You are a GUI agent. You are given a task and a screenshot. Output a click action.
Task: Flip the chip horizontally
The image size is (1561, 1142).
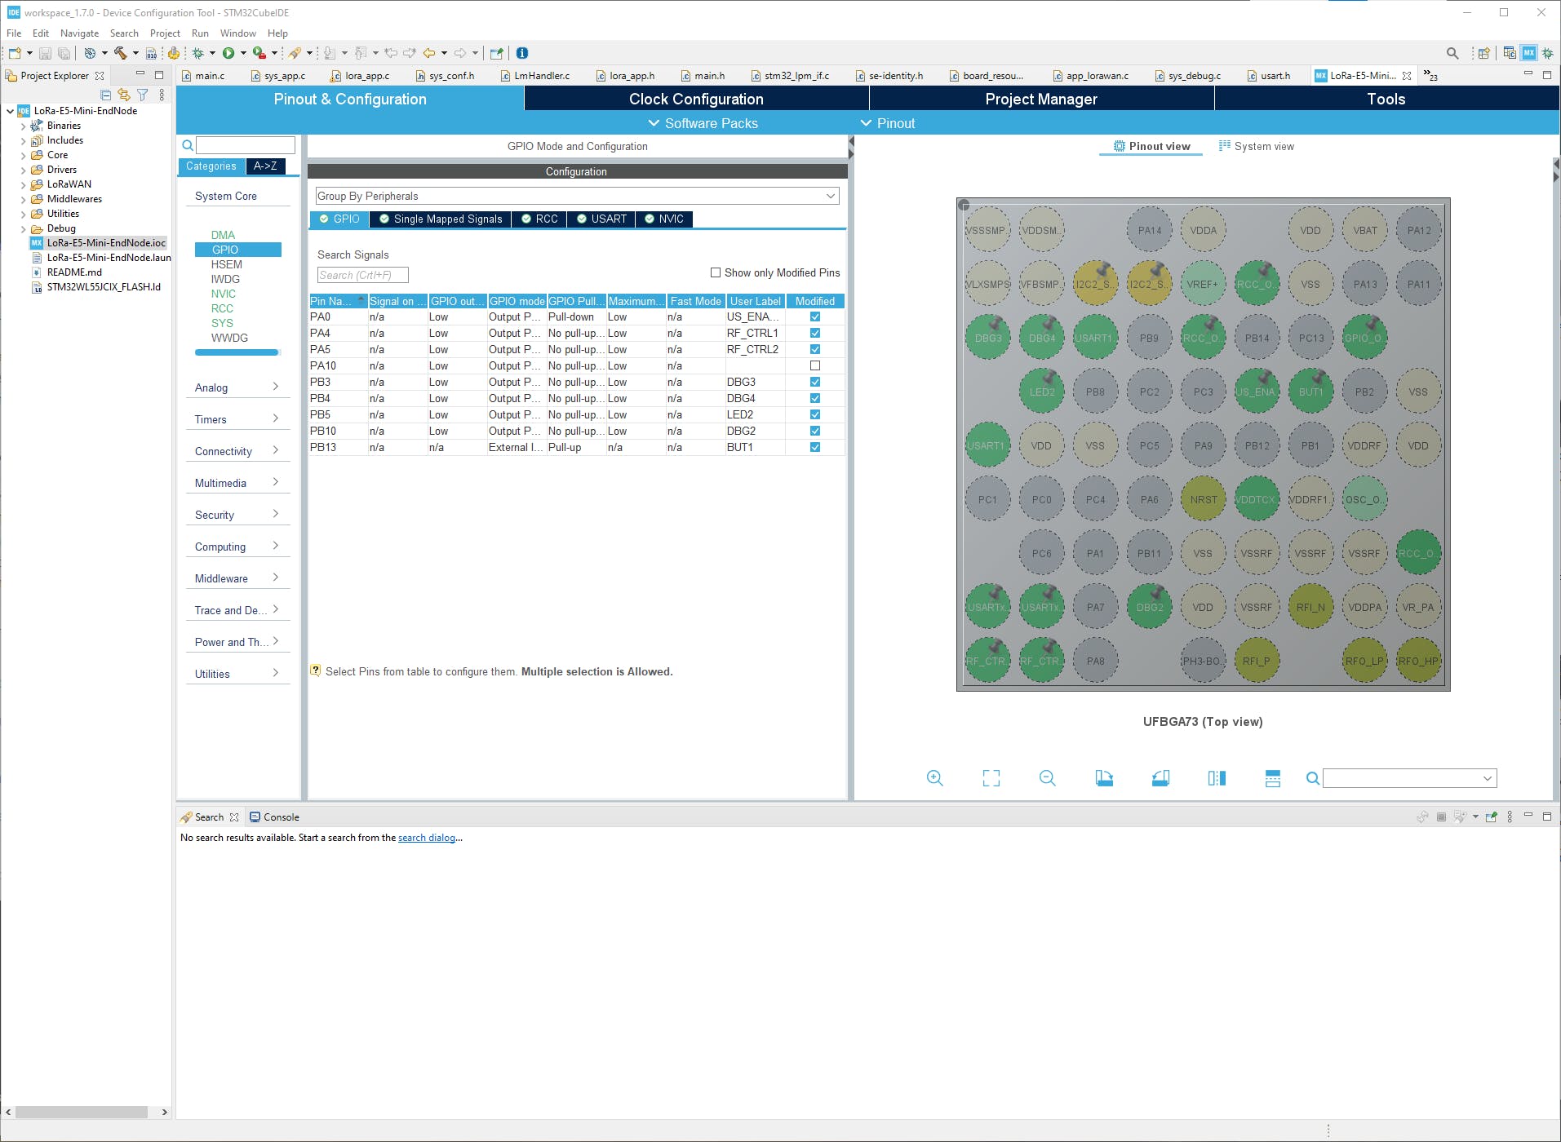point(1217,778)
